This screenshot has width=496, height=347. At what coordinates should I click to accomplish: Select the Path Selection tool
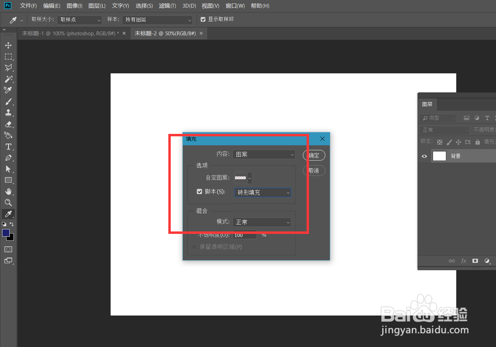pos(8,169)
